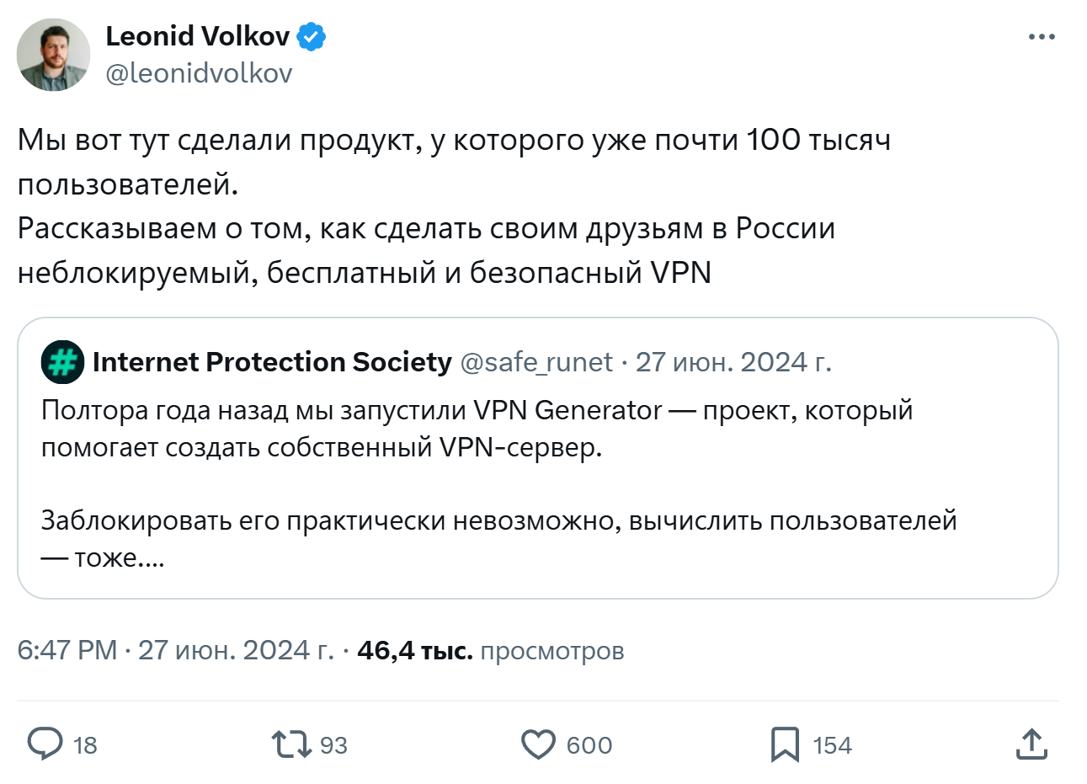Image resolution: width=1087 pixels, height=784 pixels.
Task: Click Leonid Volkov's profile picture
Action: (53, 54)
